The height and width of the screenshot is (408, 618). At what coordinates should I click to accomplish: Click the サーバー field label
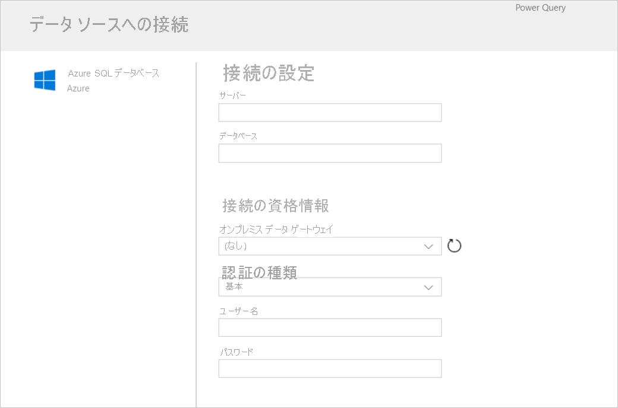pyautogui.click(x=231, y=94)
